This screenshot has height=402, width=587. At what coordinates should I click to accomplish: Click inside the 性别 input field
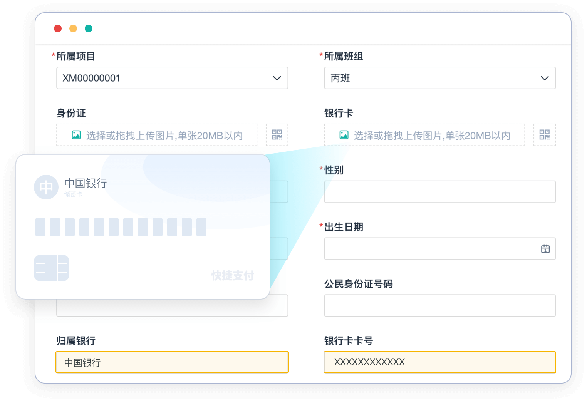(x=439, y=191)
